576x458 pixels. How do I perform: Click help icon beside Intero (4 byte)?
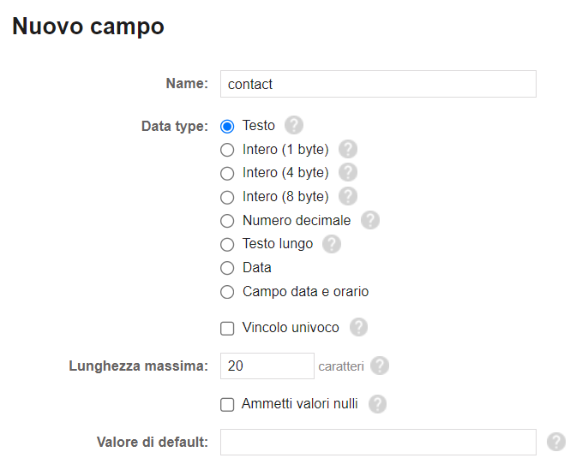(348, 172)
